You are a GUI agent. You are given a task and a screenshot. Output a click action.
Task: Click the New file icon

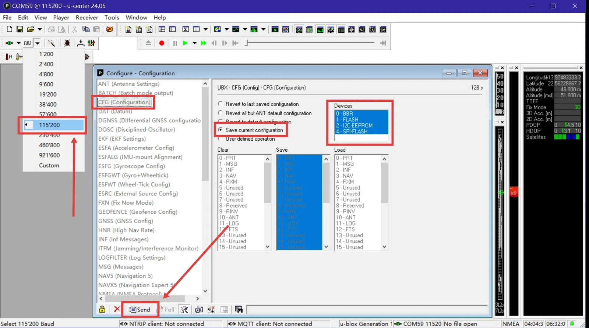coord(10,29)
